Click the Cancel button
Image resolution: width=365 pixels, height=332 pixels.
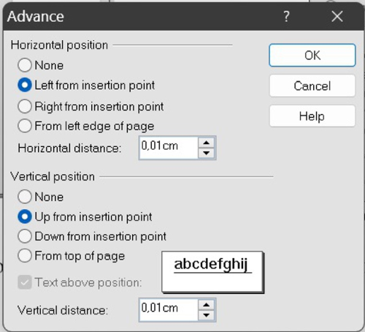312,86
